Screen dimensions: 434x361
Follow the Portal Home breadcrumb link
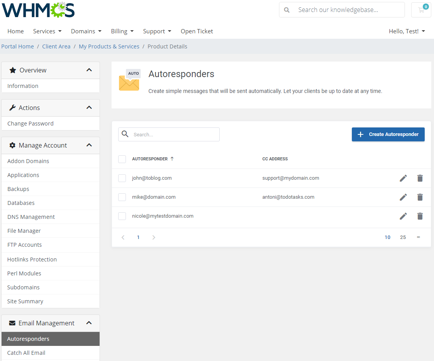point(17,46)
